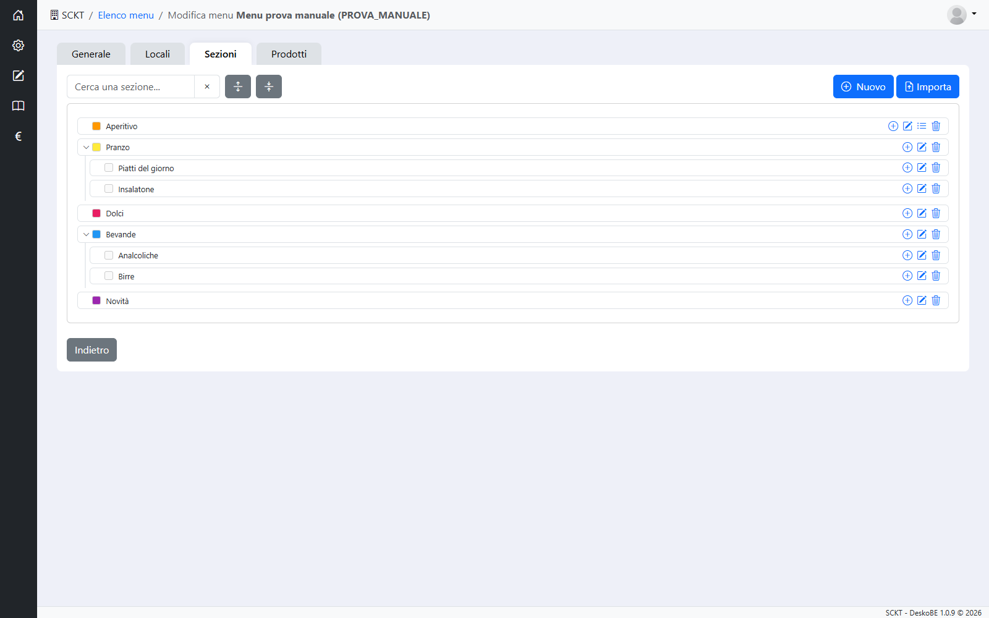
Task: Tick the Birre checkbox
Action: pos(109,276)
